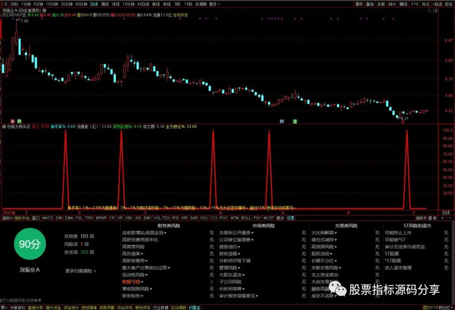The width and height of the screenshot is (455, 310).
Task: Click the green 90分 score circle
Action: (x=29, y=244)
